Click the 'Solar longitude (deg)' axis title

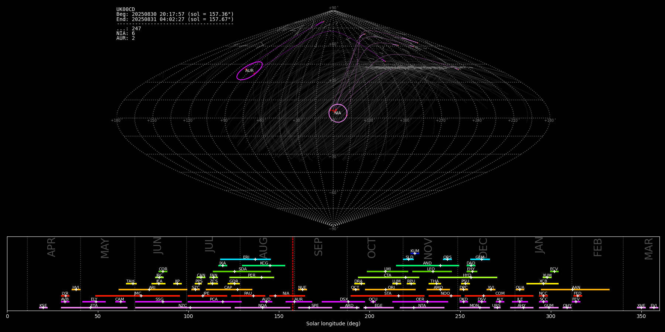[333, 324]
